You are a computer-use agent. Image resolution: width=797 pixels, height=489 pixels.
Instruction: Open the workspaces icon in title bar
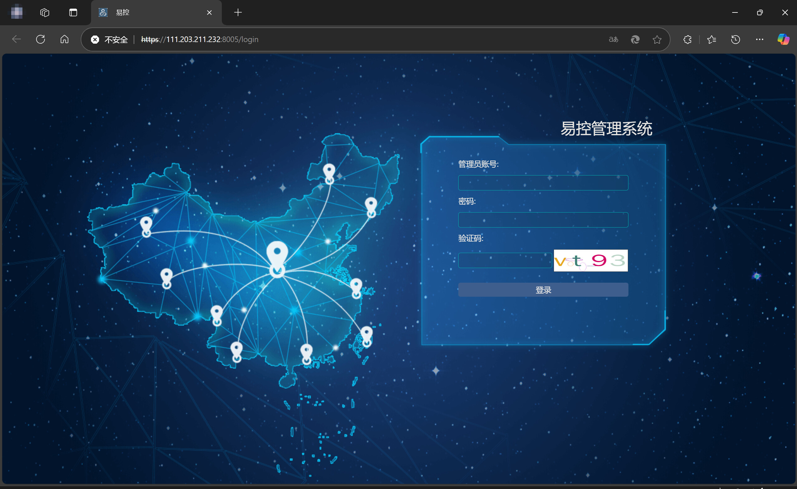click(45, 12)
